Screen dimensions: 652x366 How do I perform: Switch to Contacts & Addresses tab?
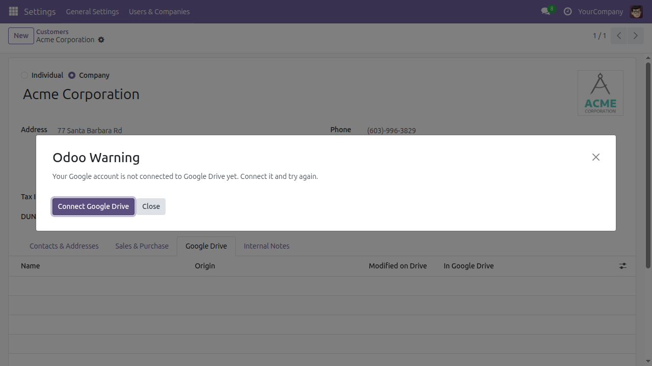64,246
